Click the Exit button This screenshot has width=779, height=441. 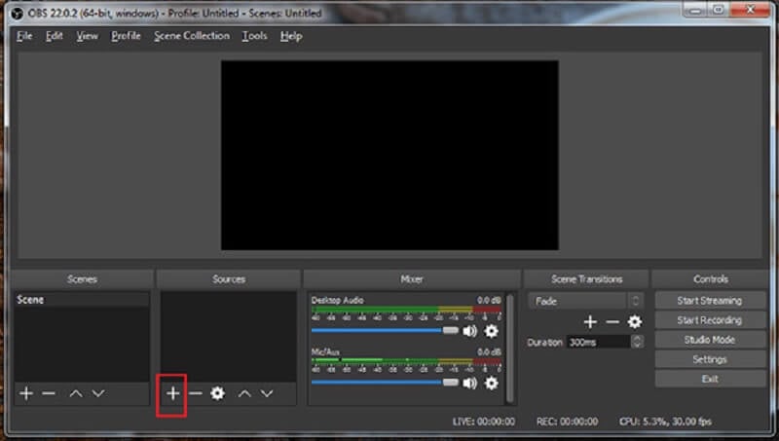[x=710, y=379]
